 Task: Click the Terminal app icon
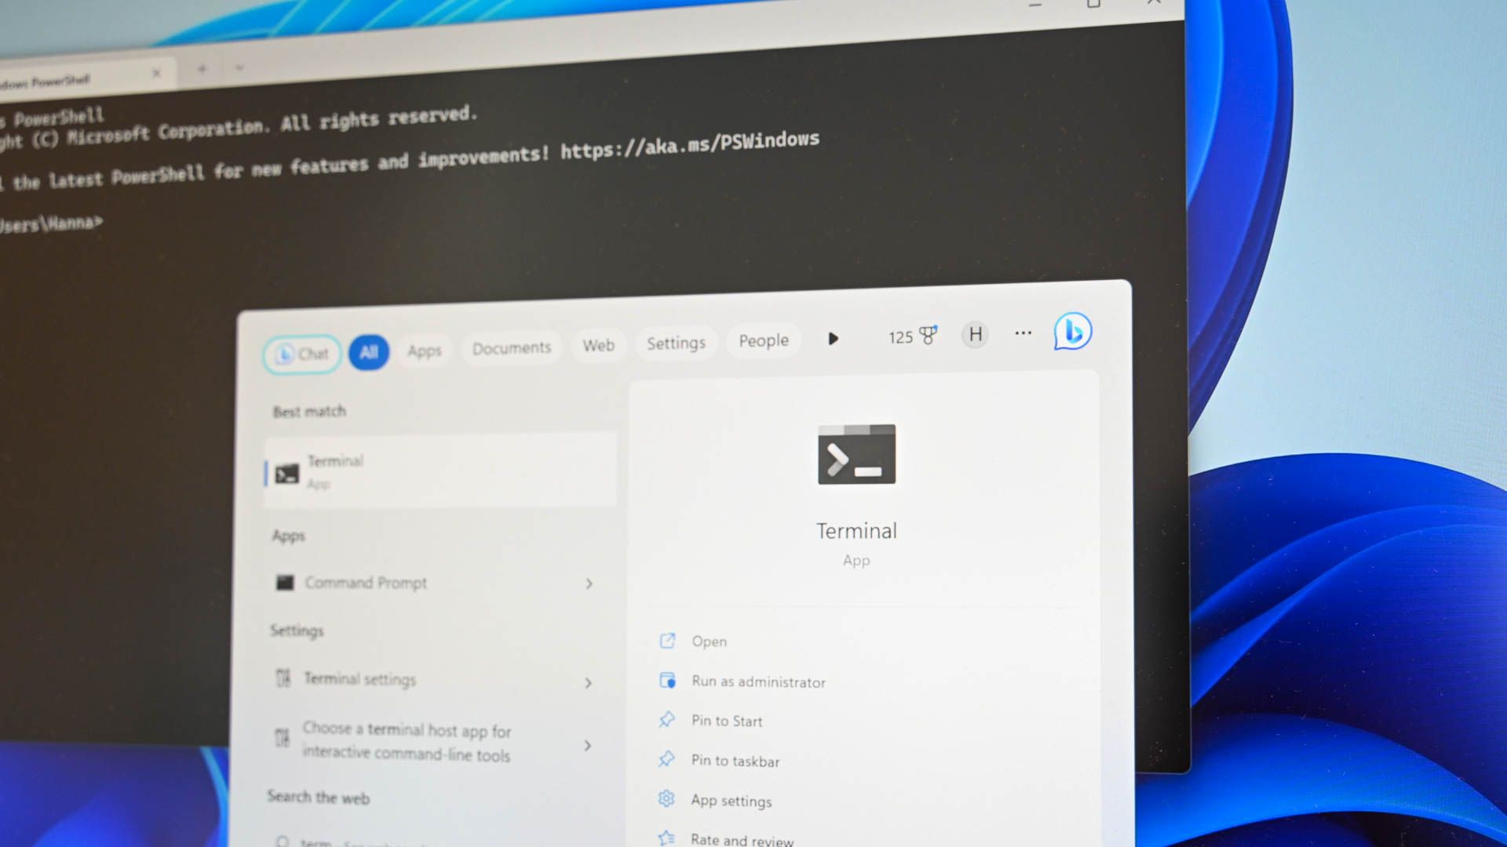pyautogui.click(x=857, y=453)
